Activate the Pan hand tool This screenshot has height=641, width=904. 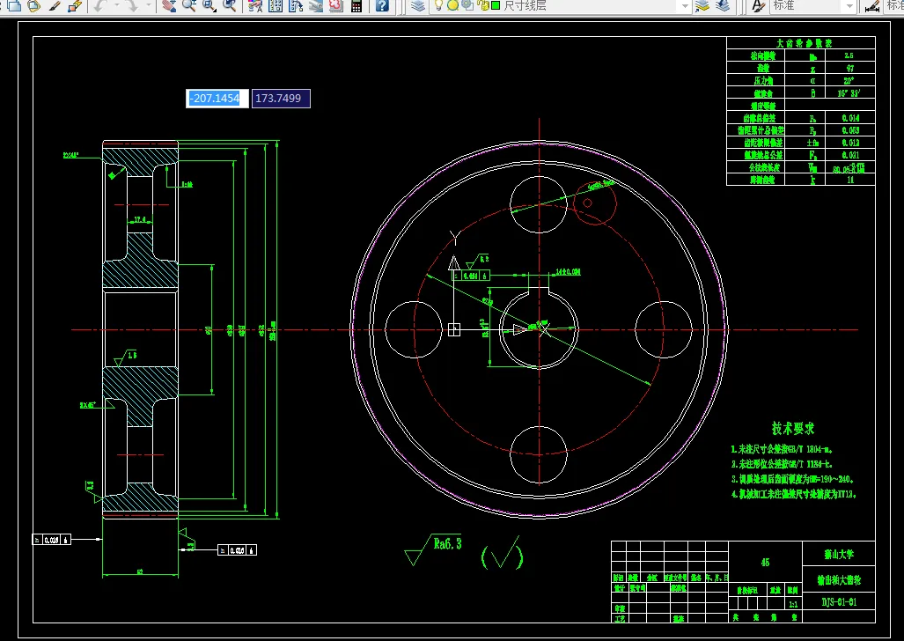coord(169,5)
